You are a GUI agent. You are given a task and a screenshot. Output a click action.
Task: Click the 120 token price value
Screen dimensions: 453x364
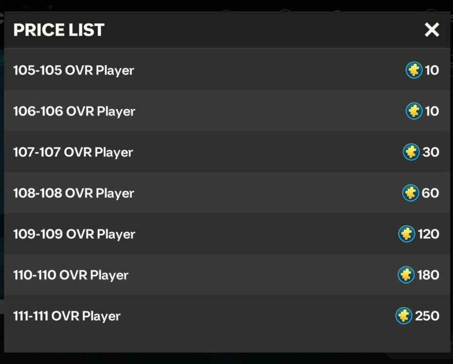click(428, 234)
